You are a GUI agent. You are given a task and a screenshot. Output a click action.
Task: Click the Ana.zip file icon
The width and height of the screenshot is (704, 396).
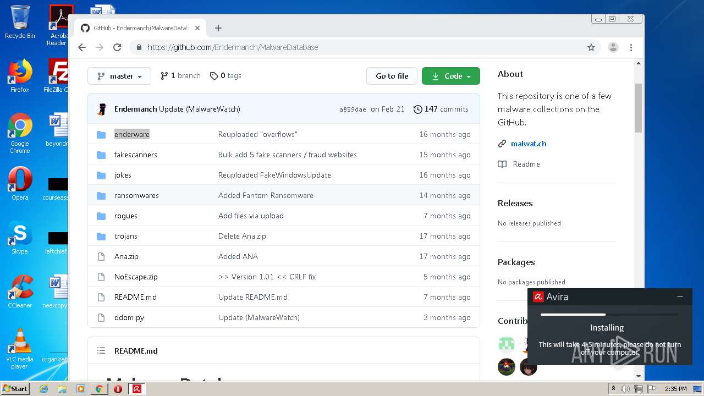point(101,256)
